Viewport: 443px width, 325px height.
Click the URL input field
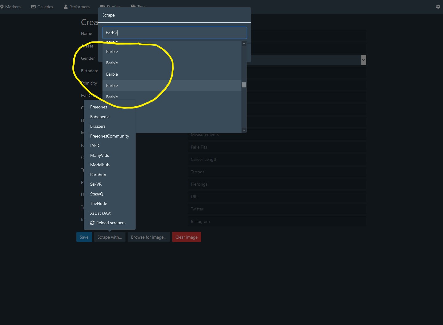[277, 197]
